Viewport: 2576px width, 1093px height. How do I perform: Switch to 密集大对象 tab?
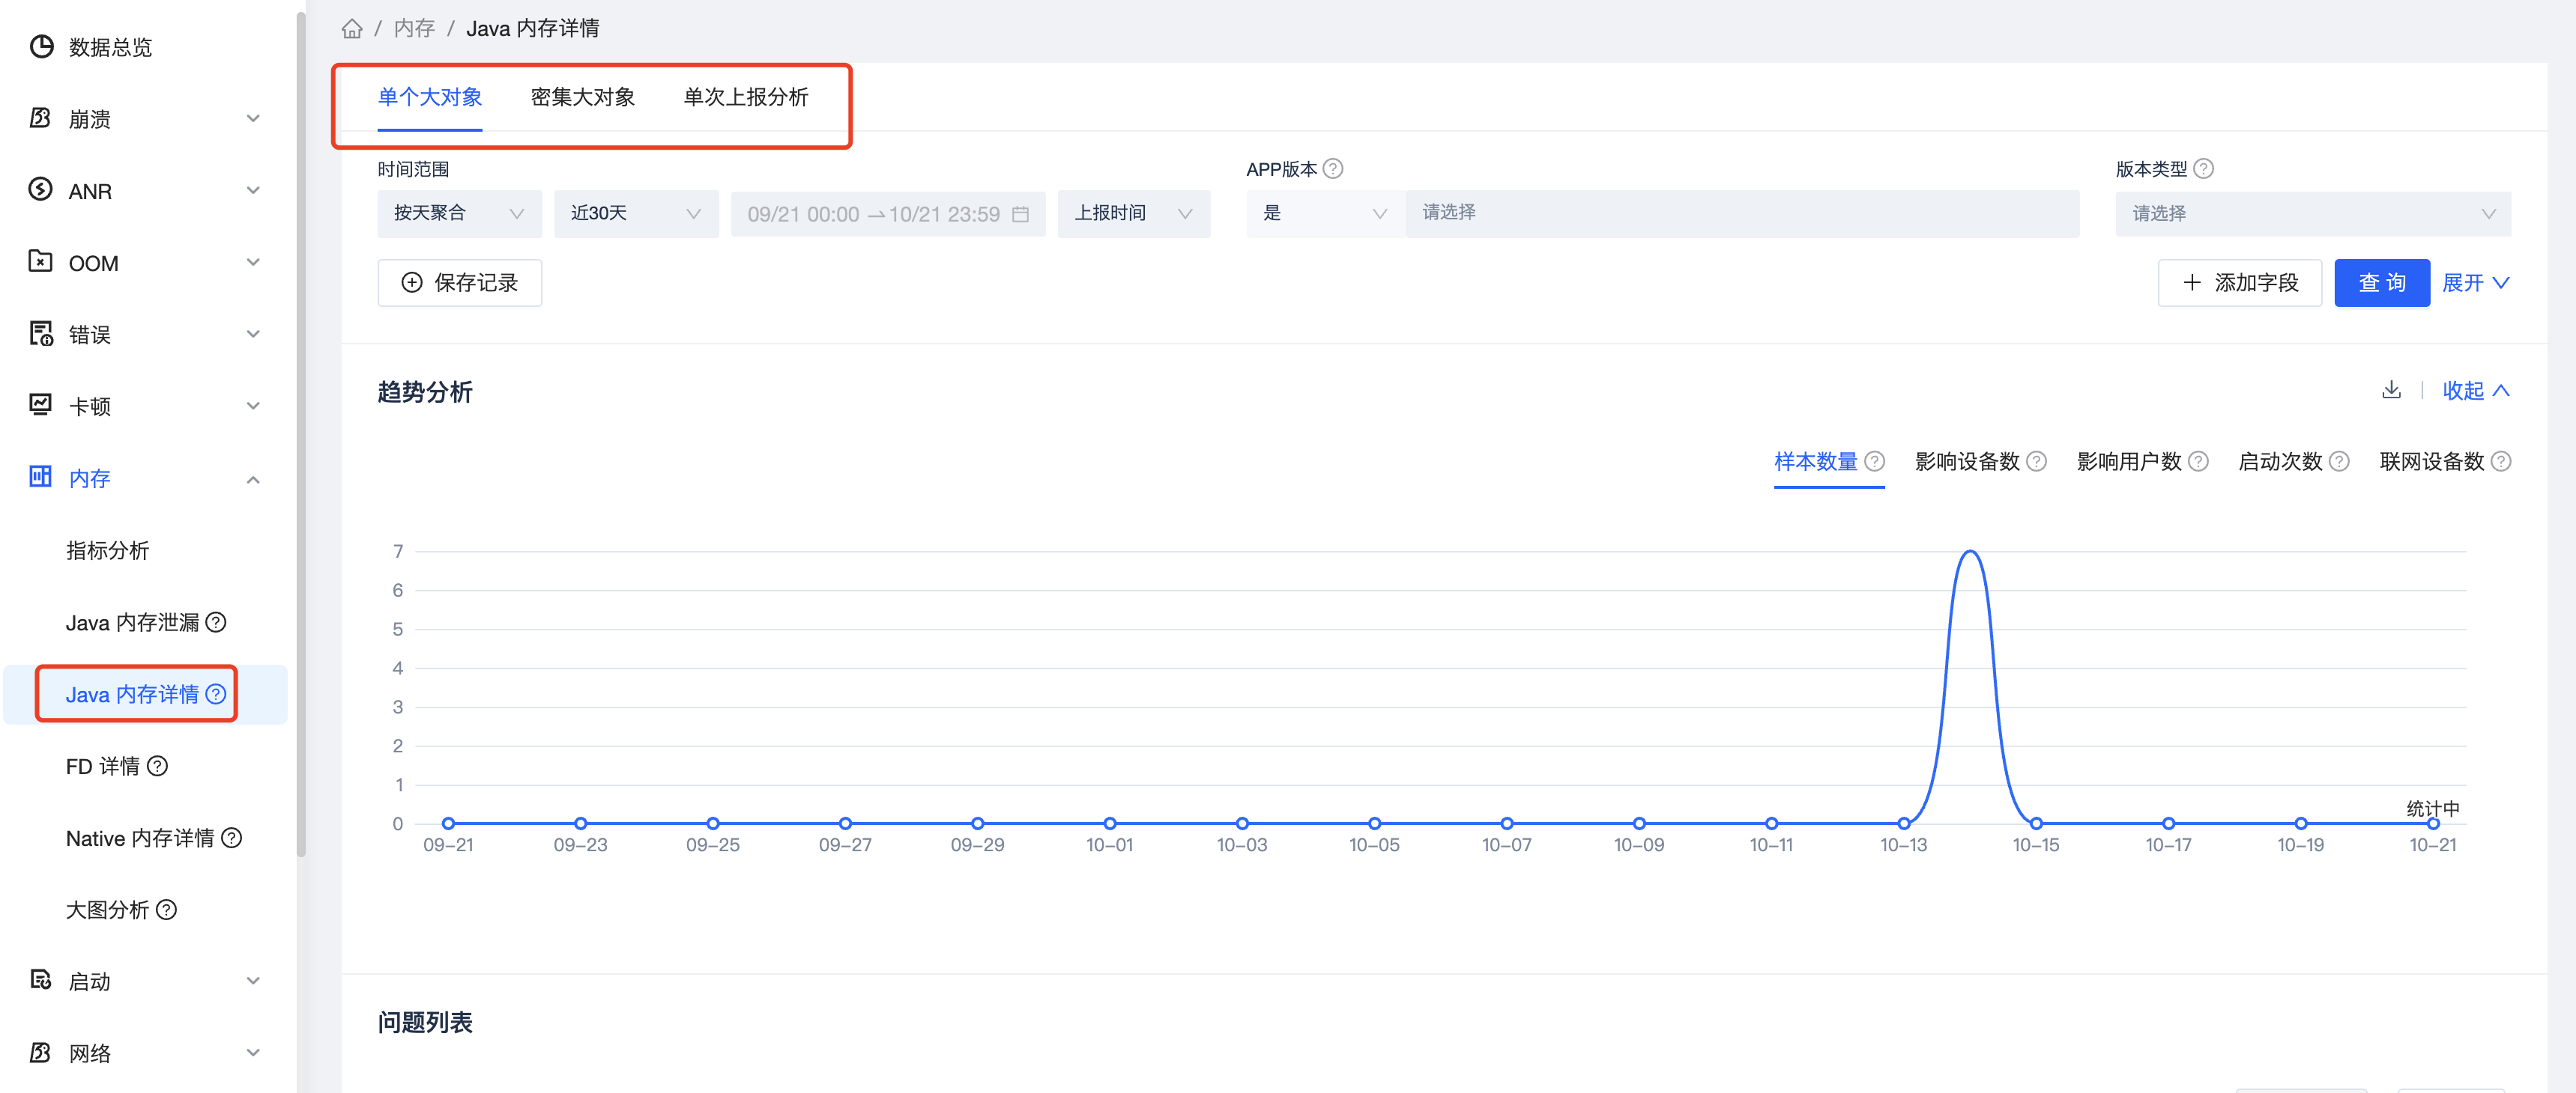coord(582,97)
